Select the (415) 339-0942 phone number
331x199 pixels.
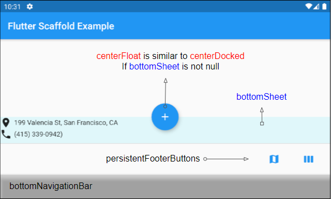[x=38, y=134]
